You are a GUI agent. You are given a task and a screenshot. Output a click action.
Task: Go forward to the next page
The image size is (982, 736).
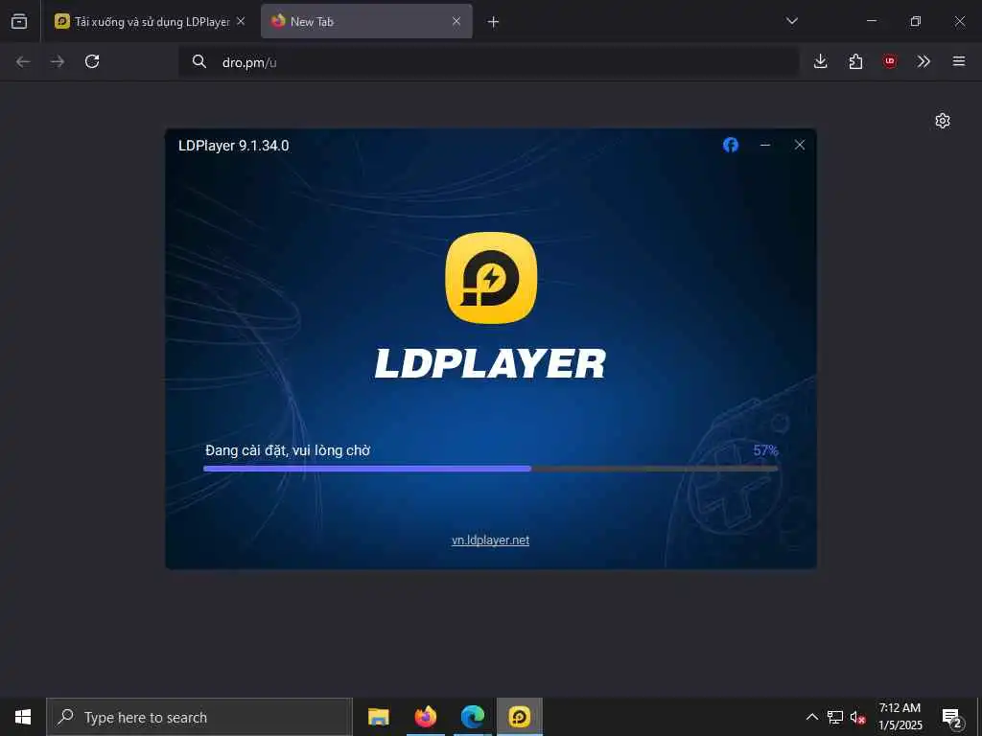(x=57, y=61)
